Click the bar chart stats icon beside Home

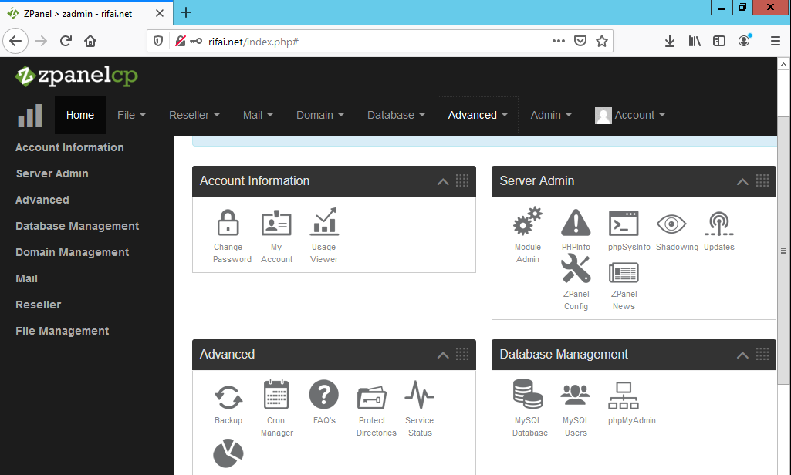(30, 116)
